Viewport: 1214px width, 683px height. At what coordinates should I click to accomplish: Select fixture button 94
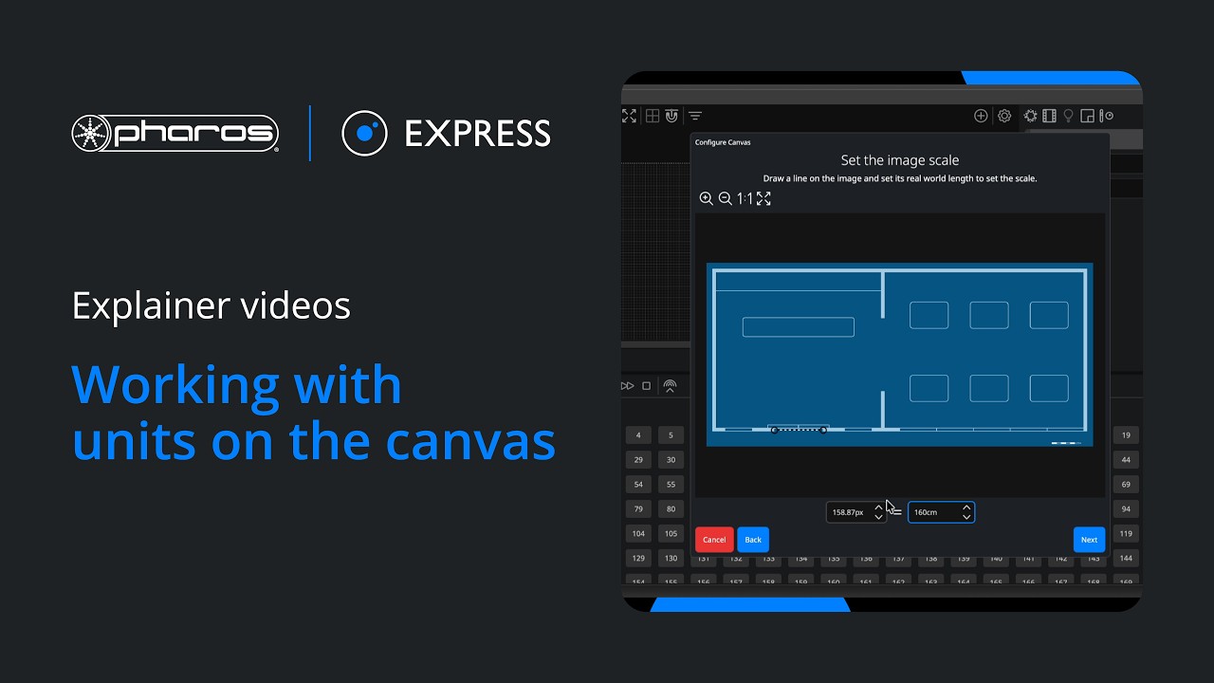pos(1126,509)
